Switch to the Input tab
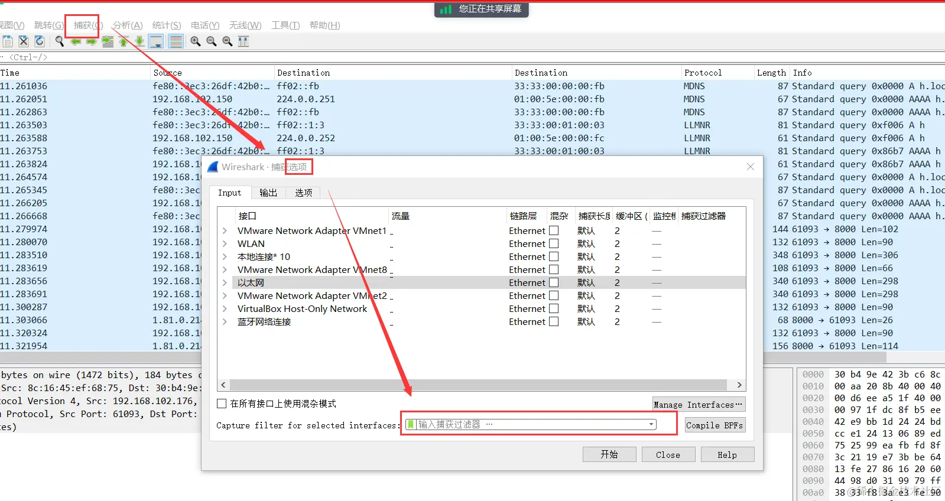945x501 pixels. coord(229,193)
